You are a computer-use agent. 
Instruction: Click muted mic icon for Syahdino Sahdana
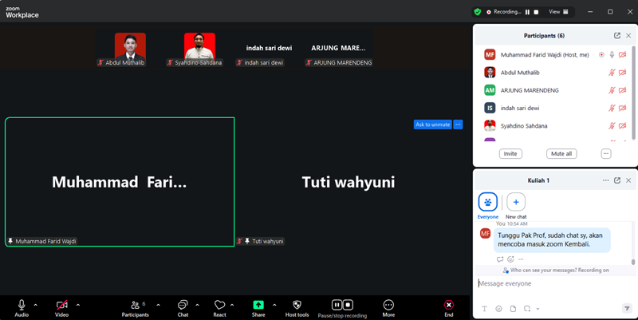click(612, 126)
